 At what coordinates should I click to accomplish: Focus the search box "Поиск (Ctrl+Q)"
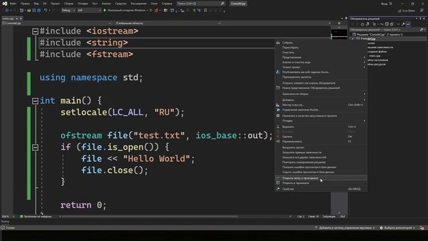coord(201,3)
